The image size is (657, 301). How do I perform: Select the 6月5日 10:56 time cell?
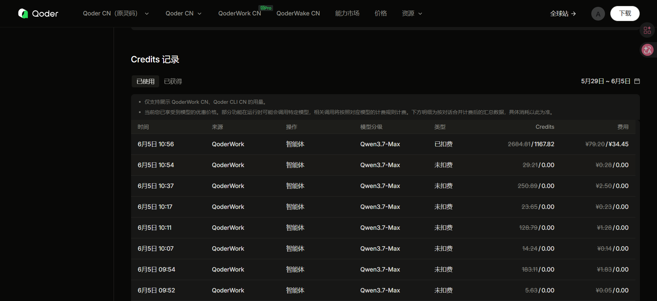pyautogui.click(x=156, y=144)
